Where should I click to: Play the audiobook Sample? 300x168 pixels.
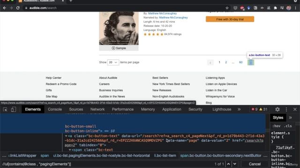[119, 48]
